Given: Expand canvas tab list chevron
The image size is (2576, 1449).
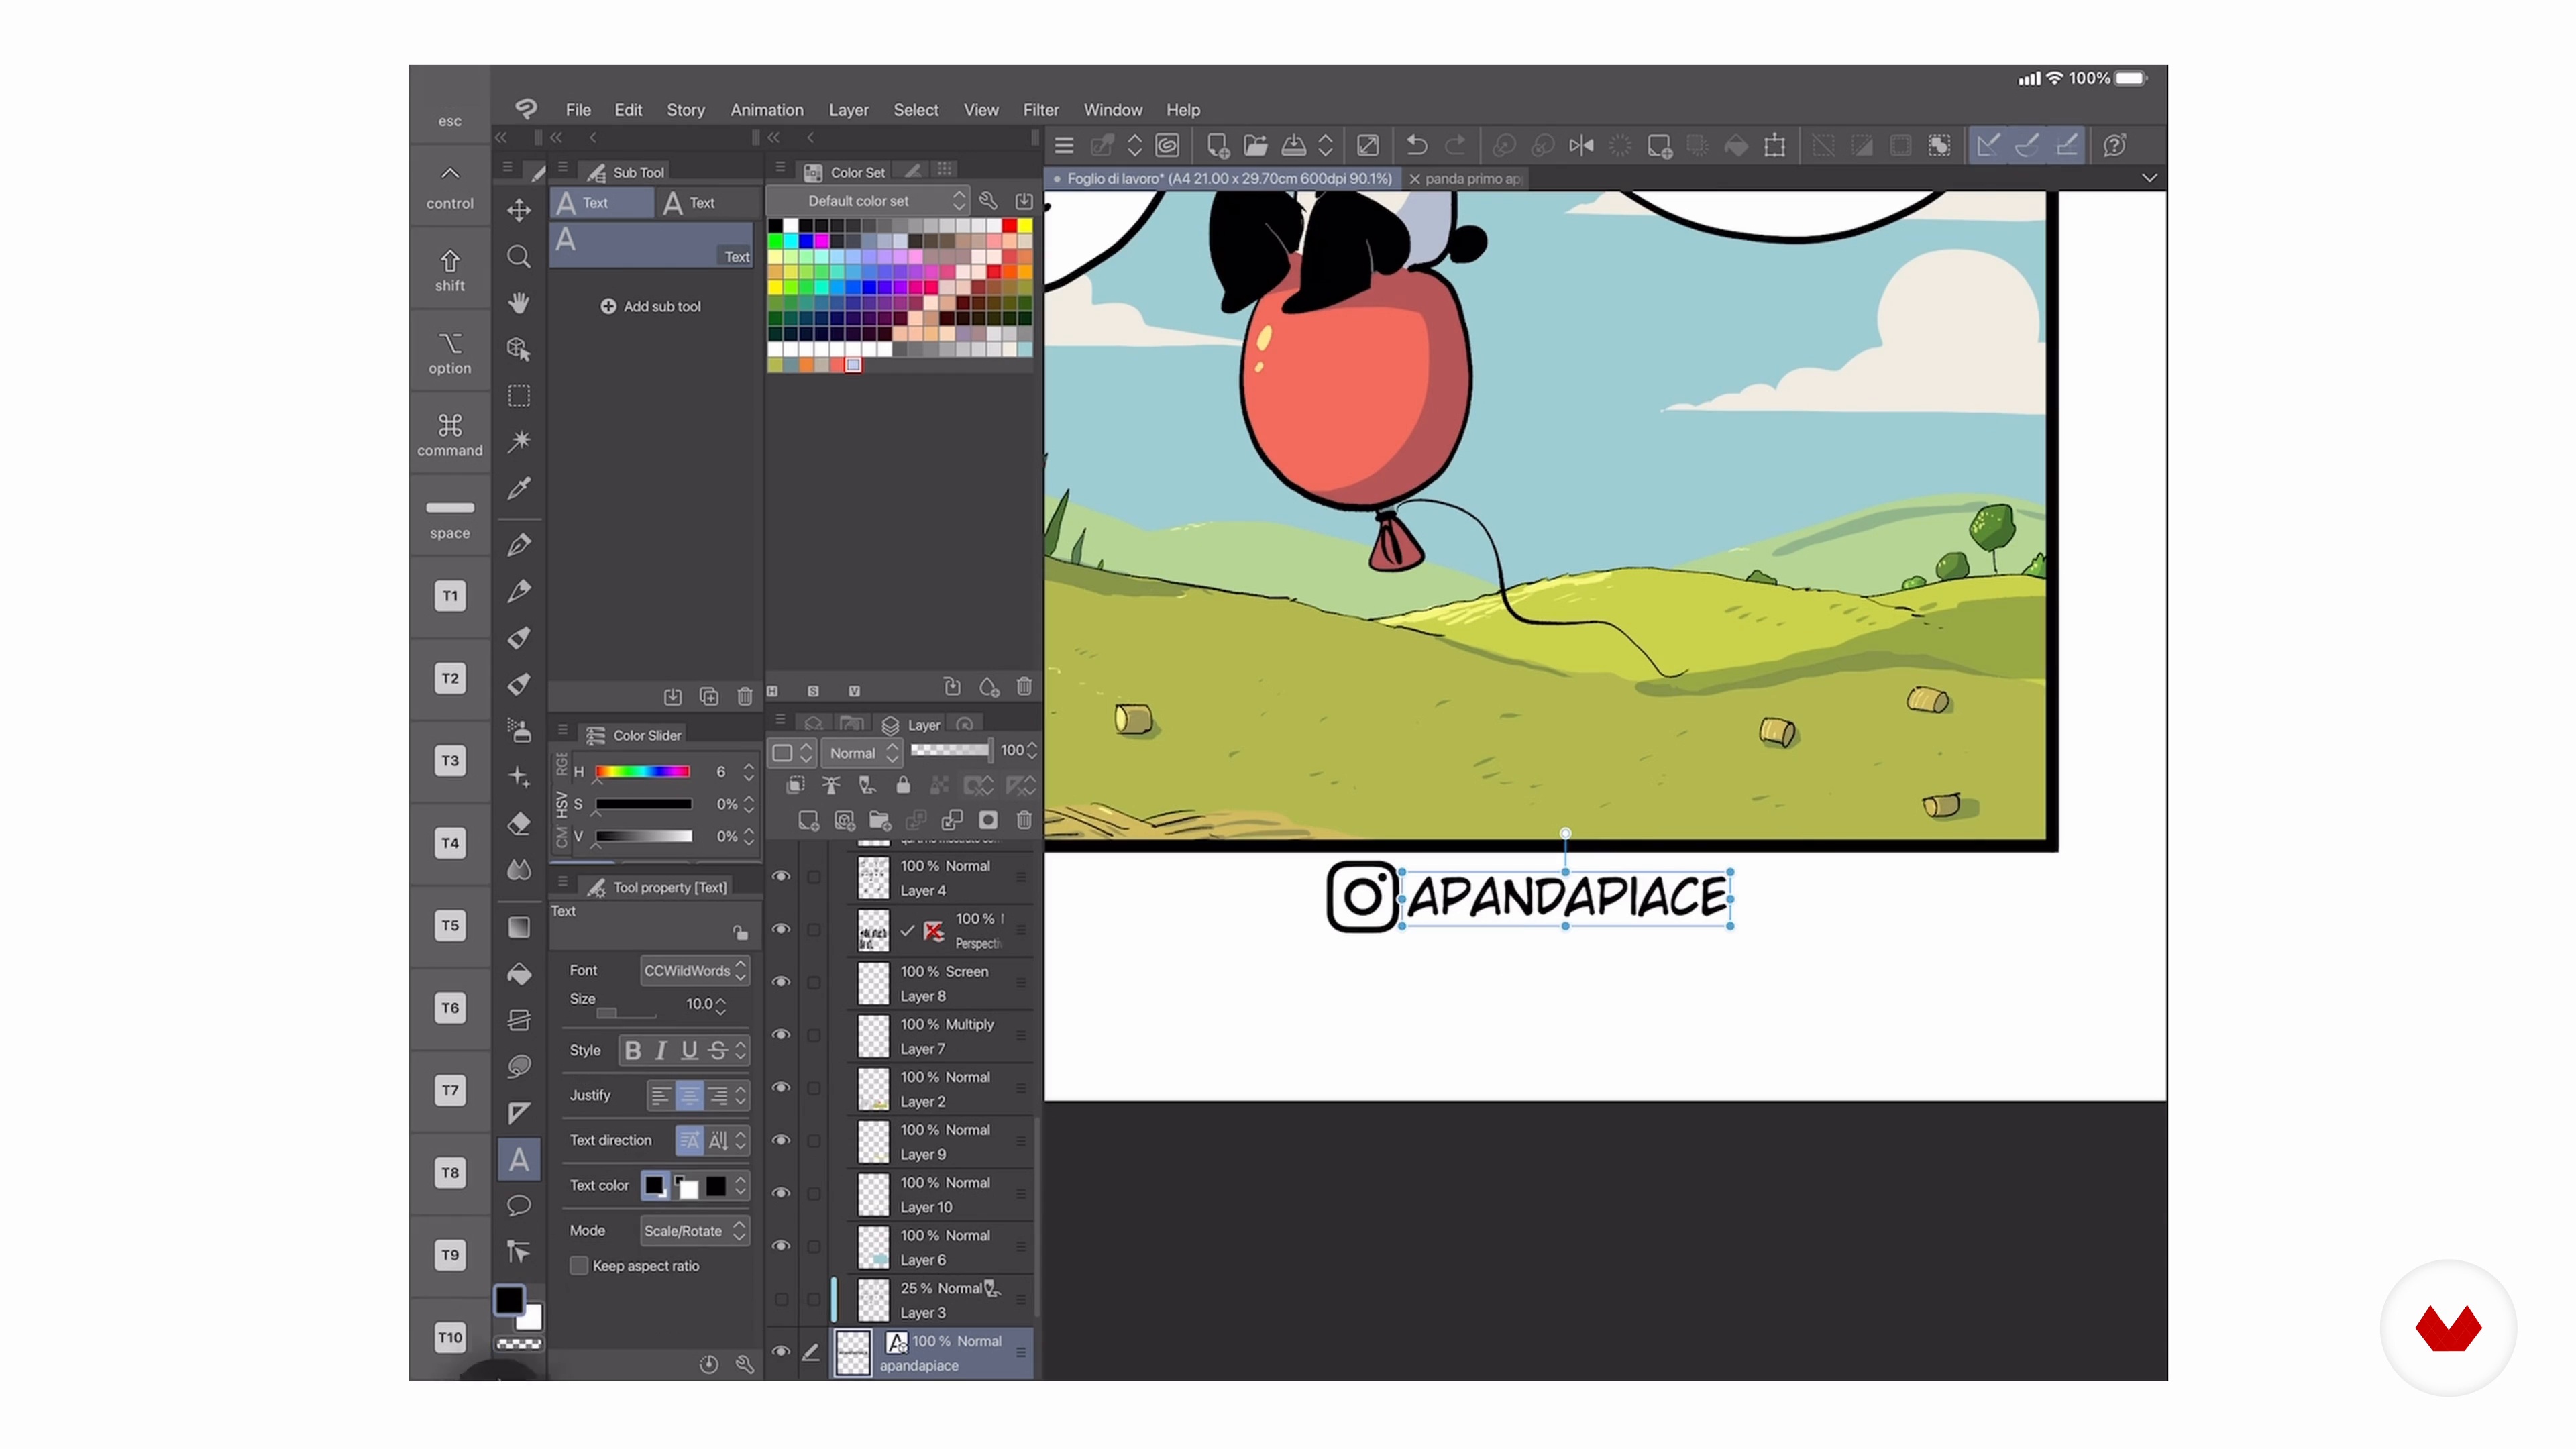Looking at the screenshot, I should click(x=2149, y=178).
